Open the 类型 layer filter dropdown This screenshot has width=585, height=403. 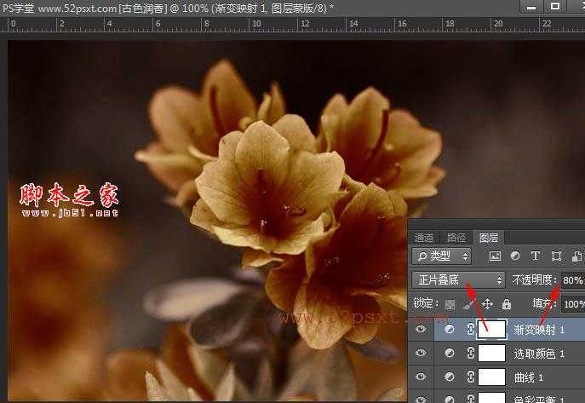442,256
